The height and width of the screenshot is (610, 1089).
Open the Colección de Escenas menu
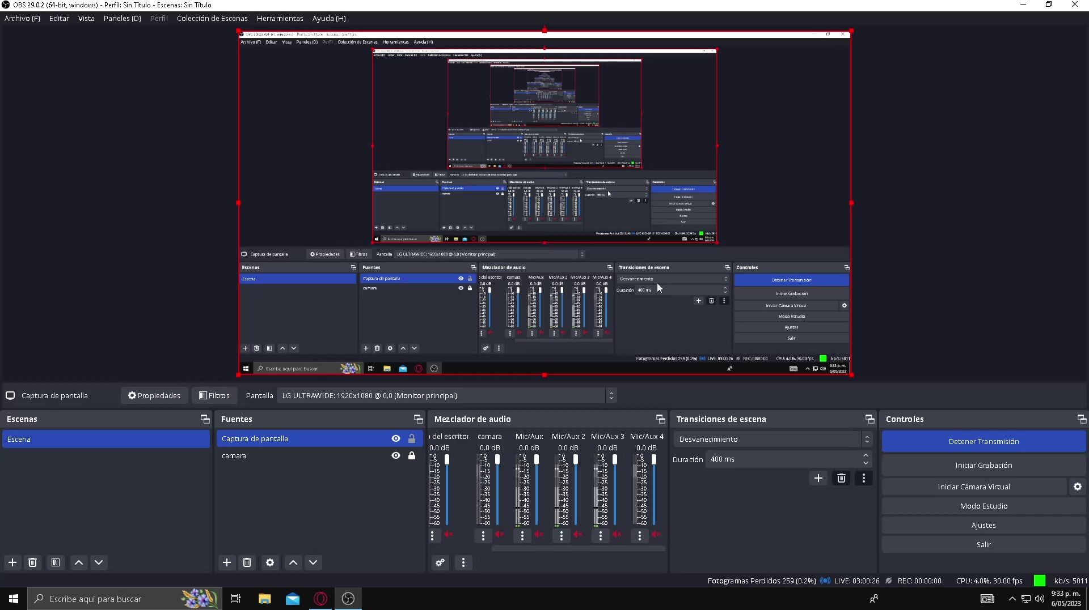pos(212,18)
